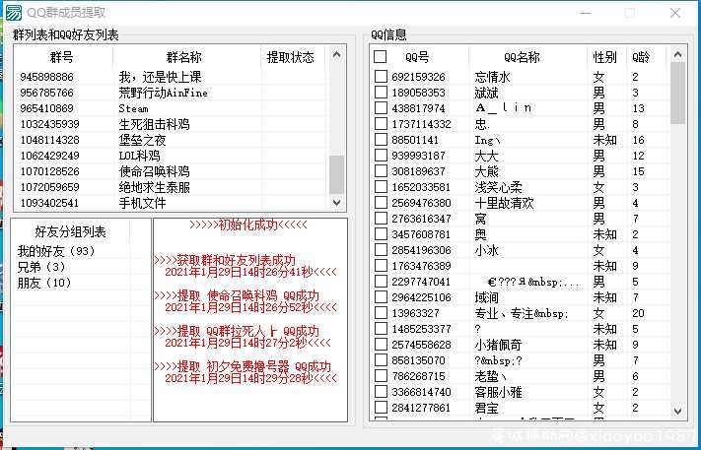Viewport: 701px width, 450px height.
Task: Click the name 大熊
Action: (x=486, y=171)
